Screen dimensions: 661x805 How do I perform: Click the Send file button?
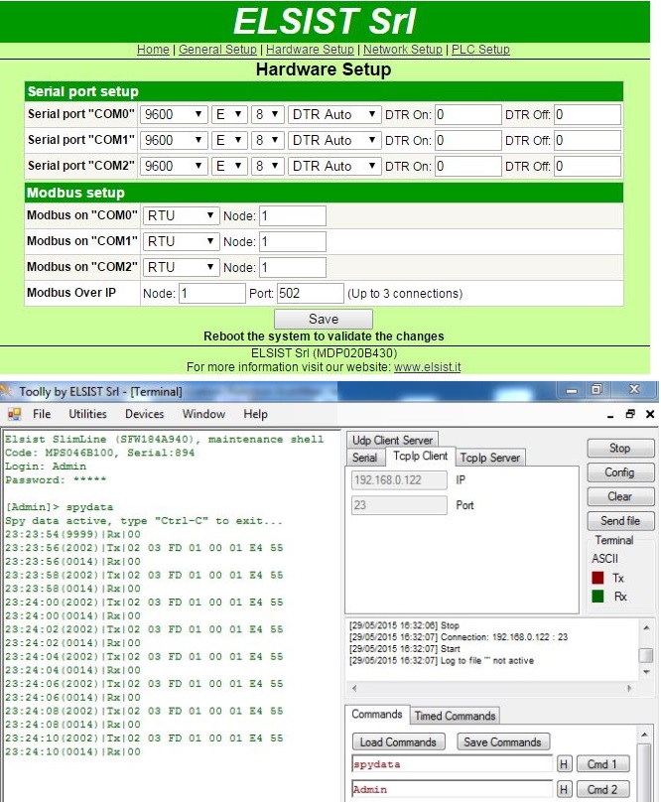620,520
